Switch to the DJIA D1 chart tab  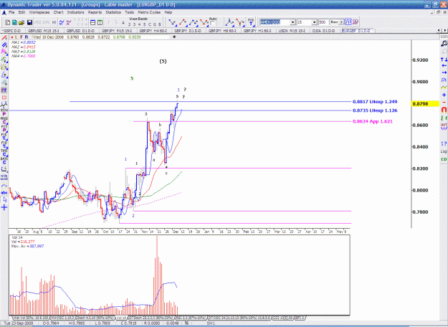click(x=325, y=31)
